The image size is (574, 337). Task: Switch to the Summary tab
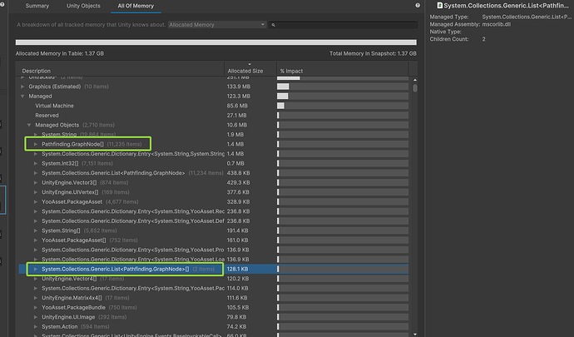tap(37, 6)
